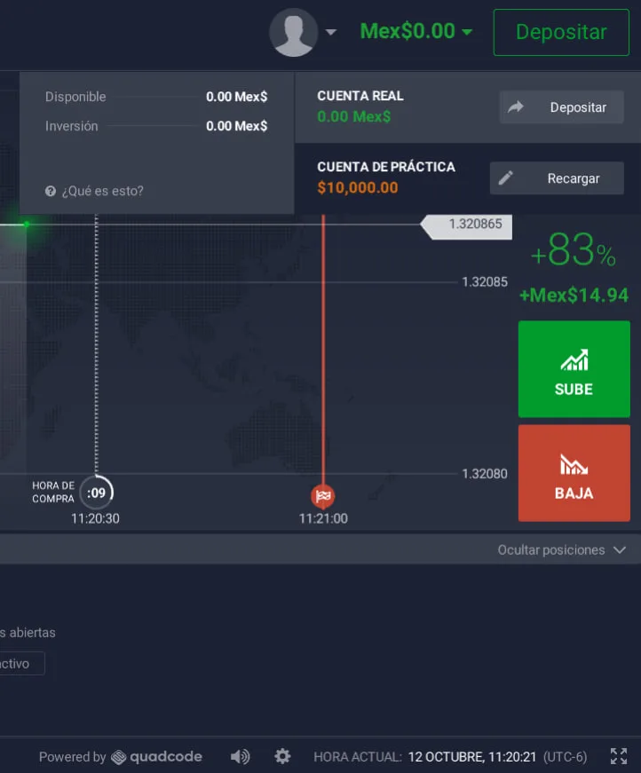Click Recargar for practice account
The height and width of the screenshot is (773, 641).
[x=557, y=178]
